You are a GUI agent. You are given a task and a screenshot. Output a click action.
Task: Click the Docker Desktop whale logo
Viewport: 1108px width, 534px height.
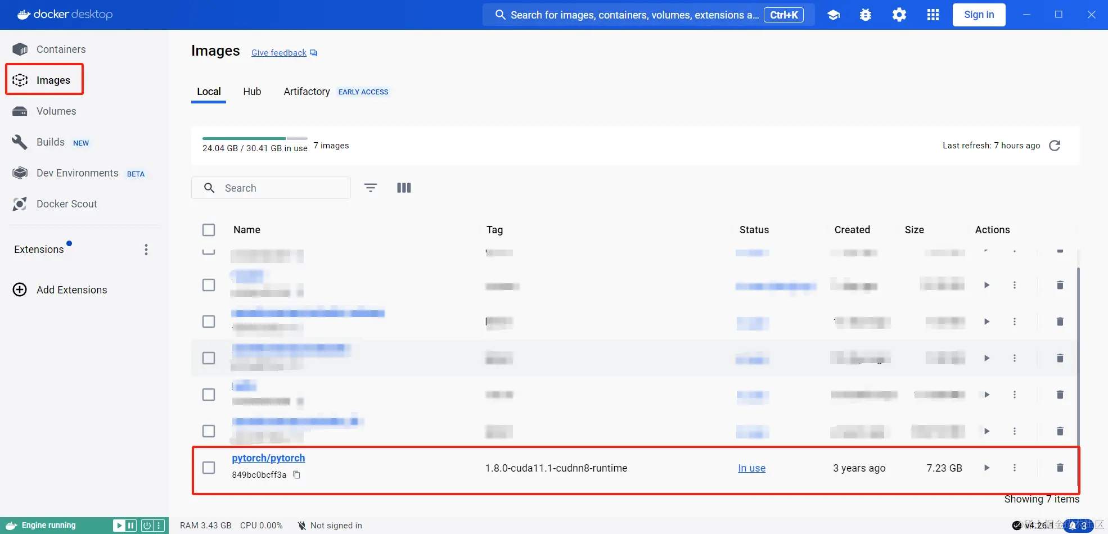[65, 15]
